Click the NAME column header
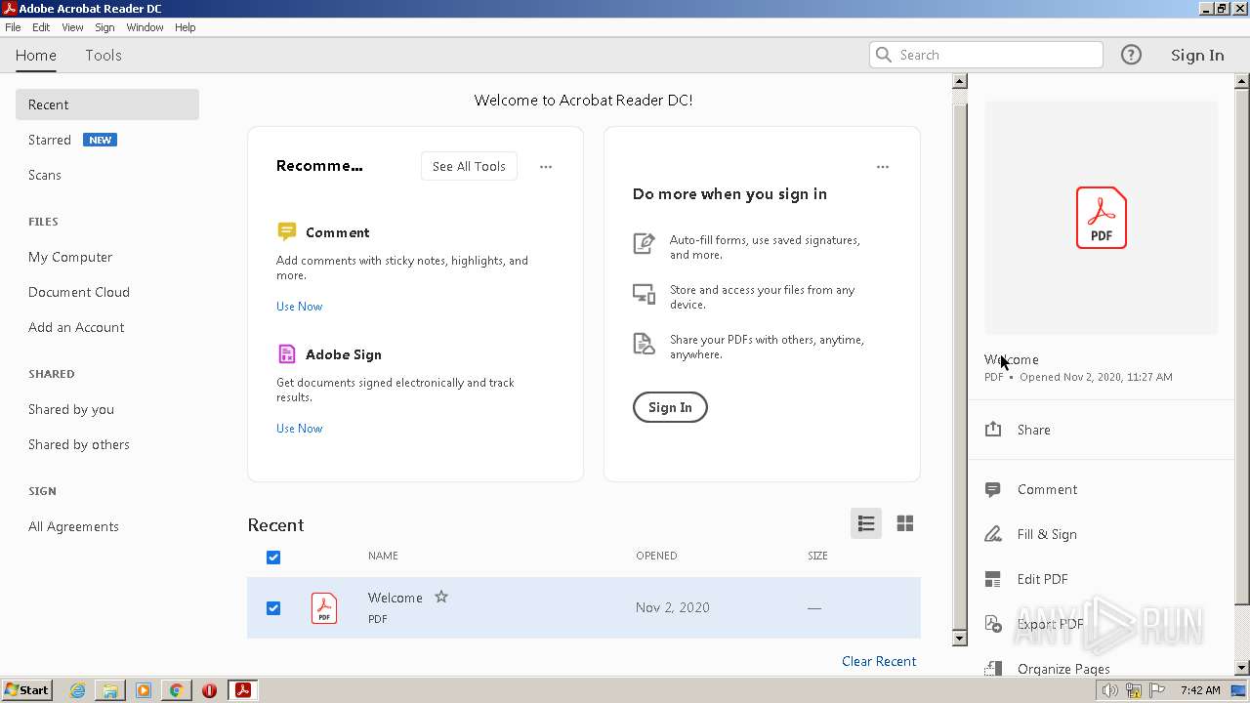 (383, 556)
